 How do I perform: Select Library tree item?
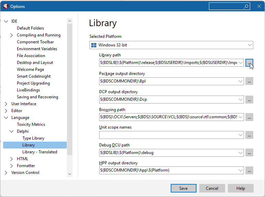(35, 145)
